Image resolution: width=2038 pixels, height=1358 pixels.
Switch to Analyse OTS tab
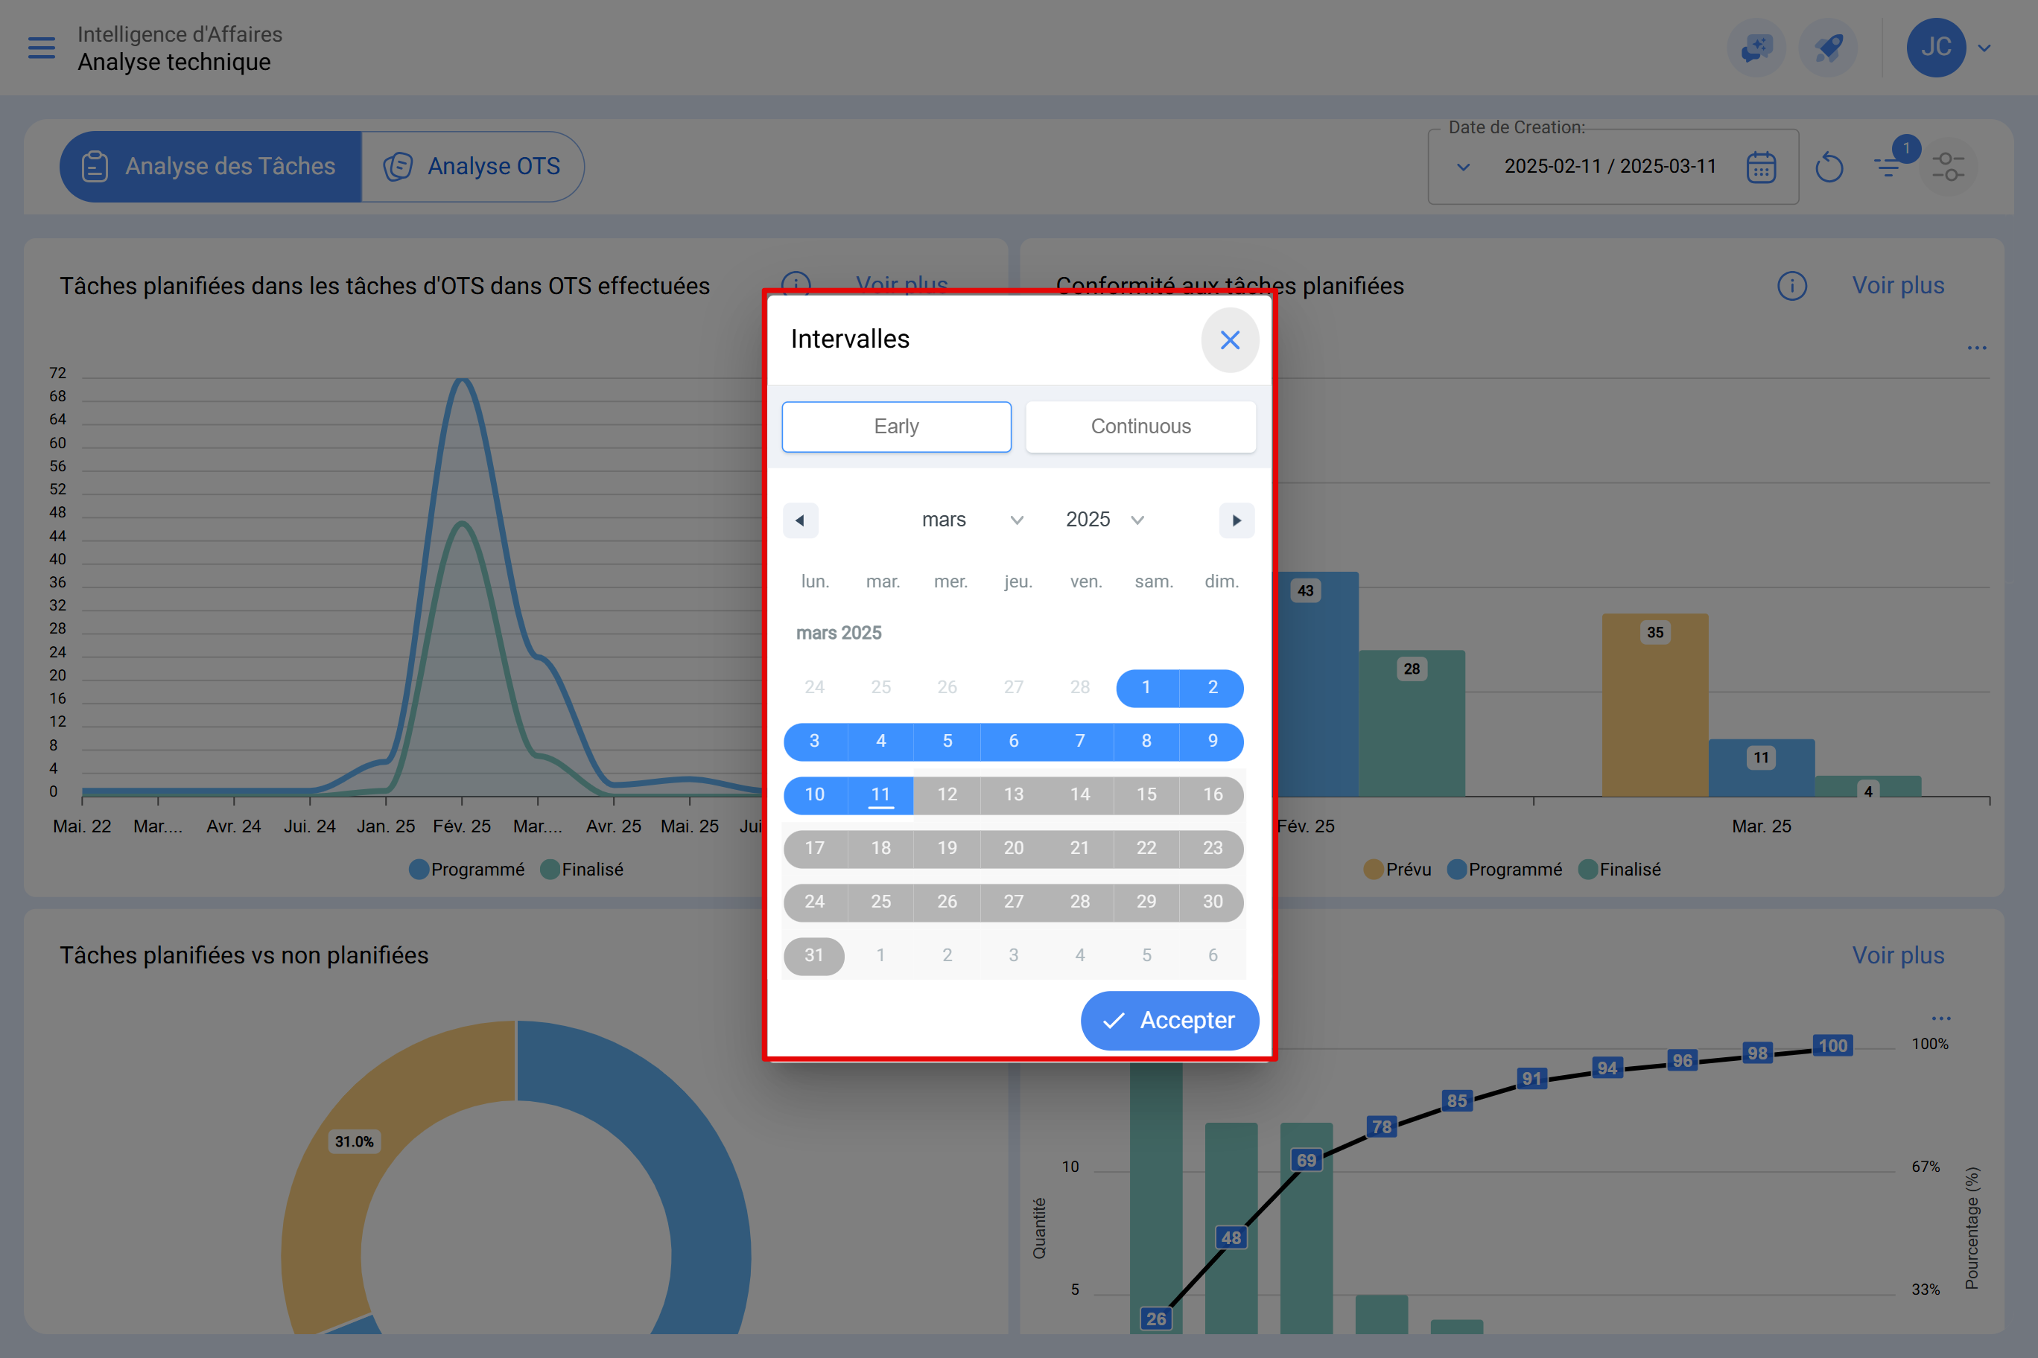[x=473, y=166]
